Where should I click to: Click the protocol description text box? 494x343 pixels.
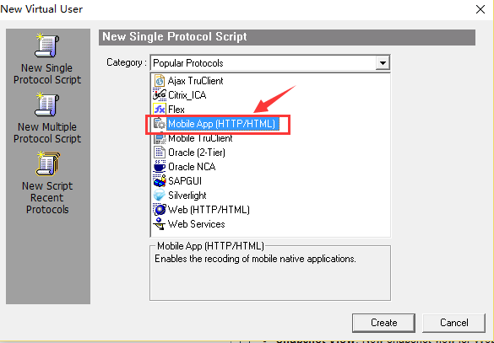pyautogui.click(x=270, y=273)
